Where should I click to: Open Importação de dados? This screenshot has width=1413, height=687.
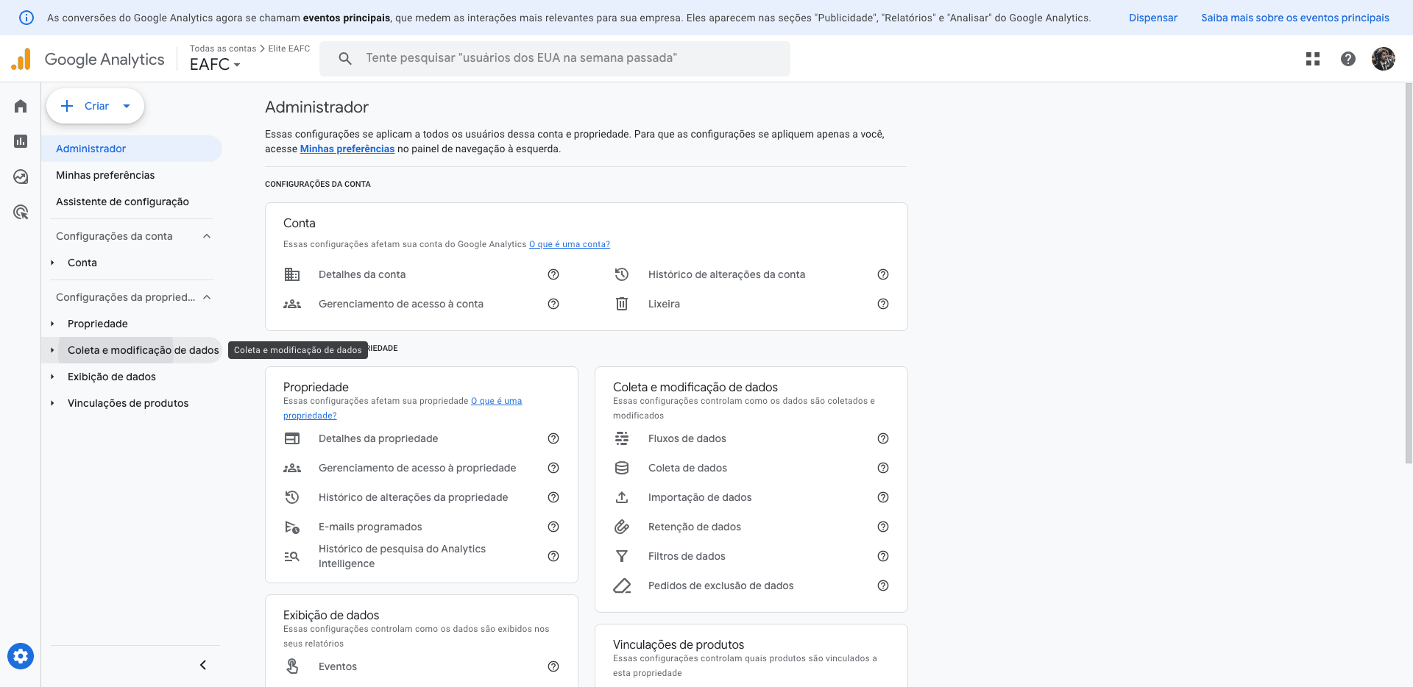tap(700, 497)
